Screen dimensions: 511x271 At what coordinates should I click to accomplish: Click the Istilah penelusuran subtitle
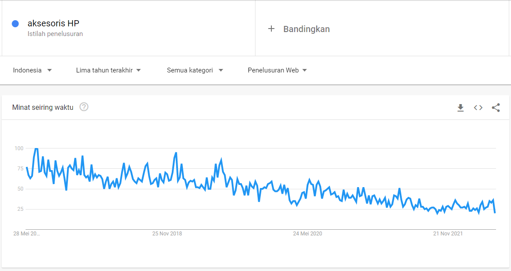point(55,34)
